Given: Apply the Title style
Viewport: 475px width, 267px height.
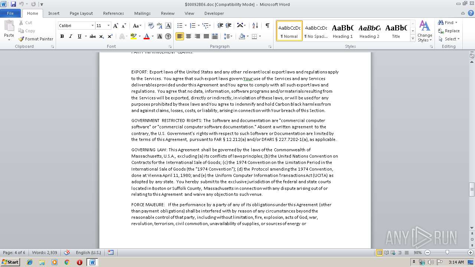Looking at the screenshot, I should [x=396, y=31].
